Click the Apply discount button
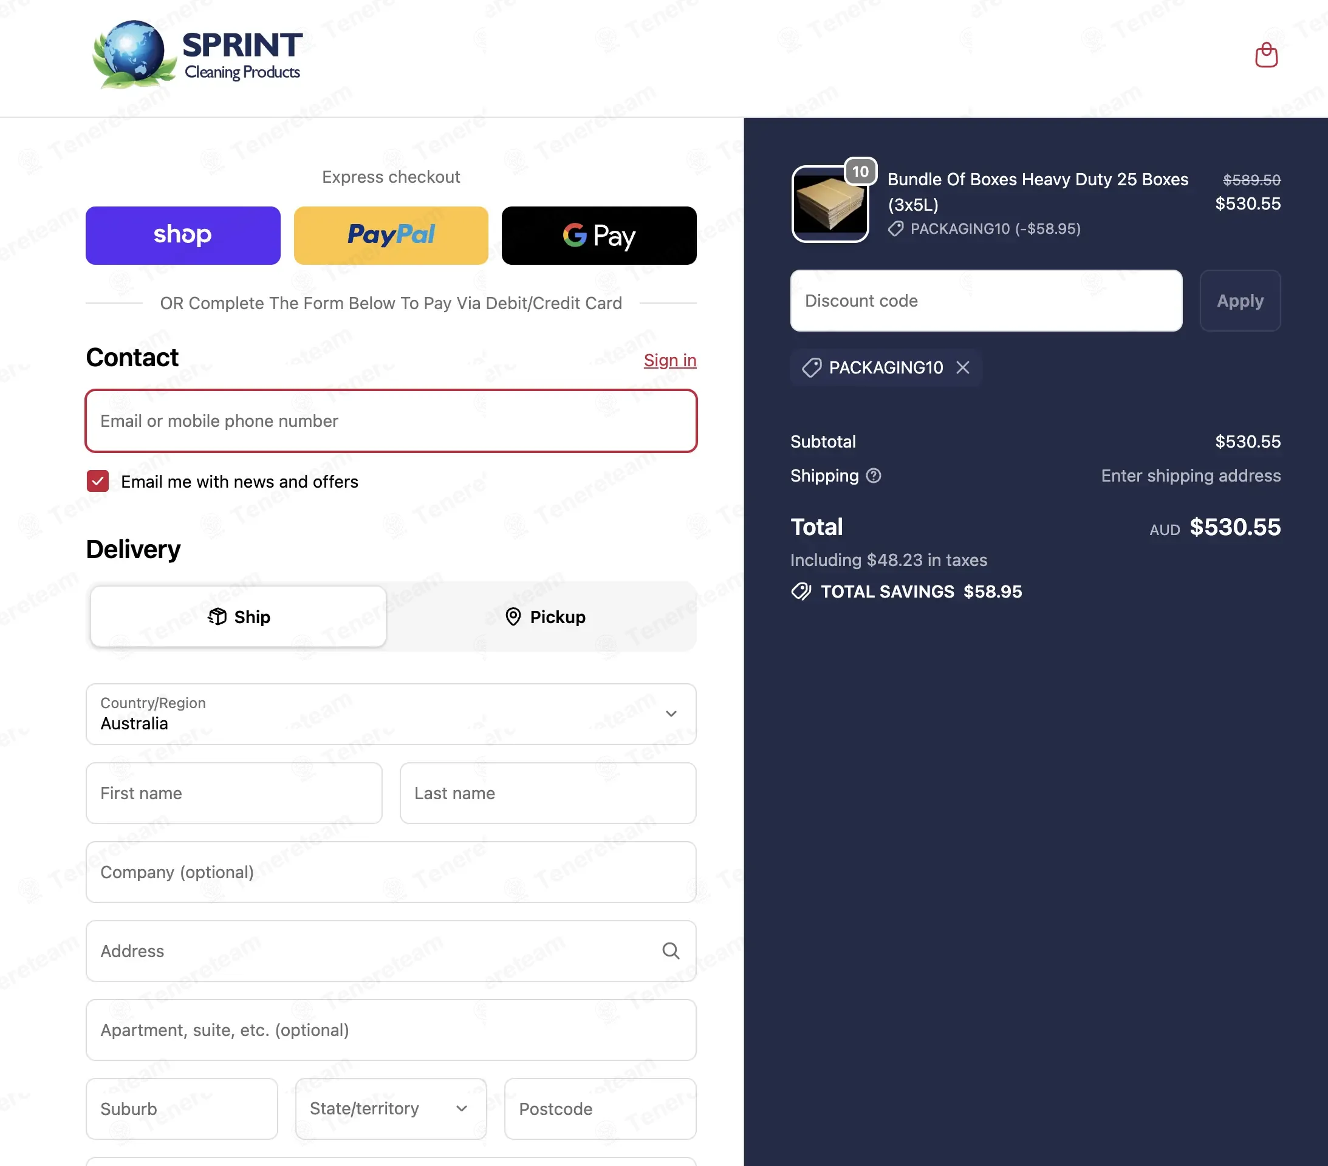 tap(1240, 301)
